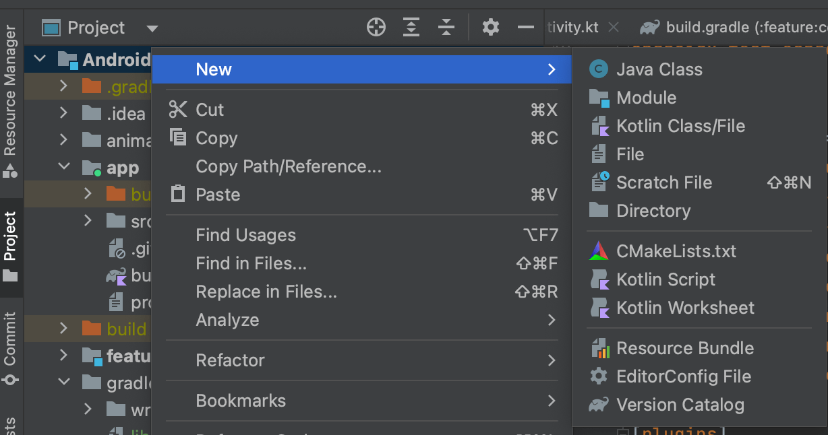Screen dimensions: 828x435
Task: Click the app module folder icon
Action: click(x=92, y=168)
